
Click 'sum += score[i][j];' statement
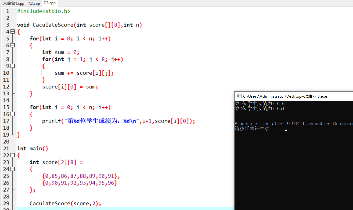[84, 73]
